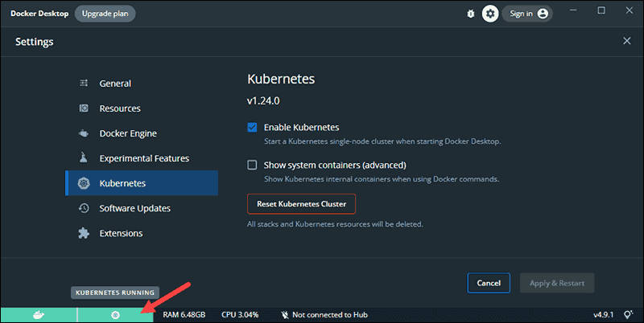This screenshot has width=644, height=323.
Task: Click the feedback icon next to version
Action: [627, 315]
